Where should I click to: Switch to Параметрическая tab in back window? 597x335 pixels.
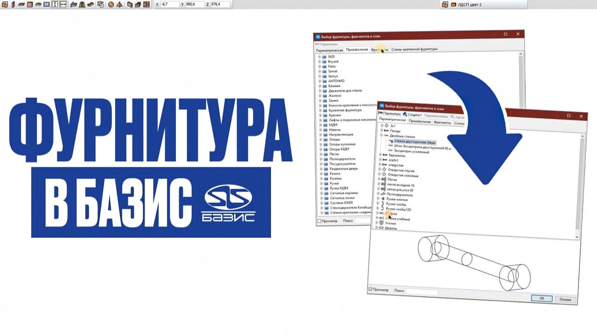click(329, 50)
